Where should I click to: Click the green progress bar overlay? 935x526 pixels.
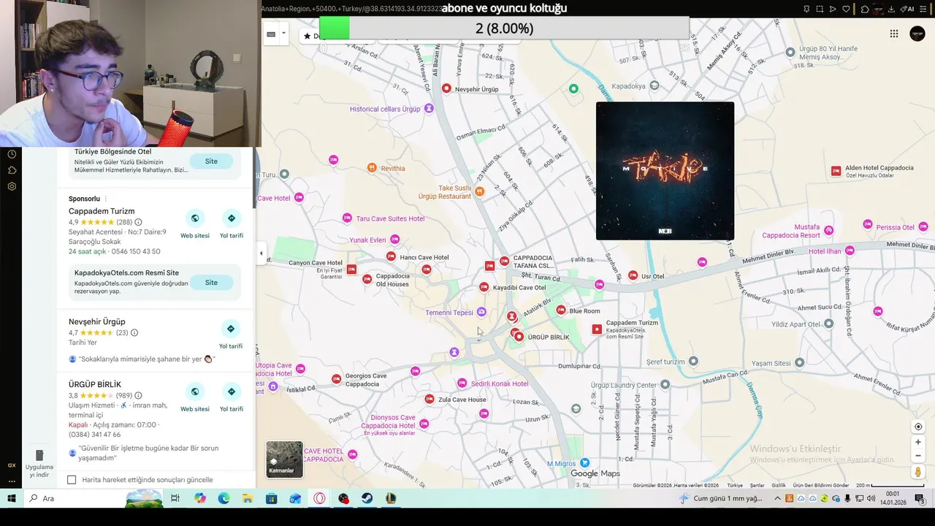pyautogui.click(x=335, y=28)
